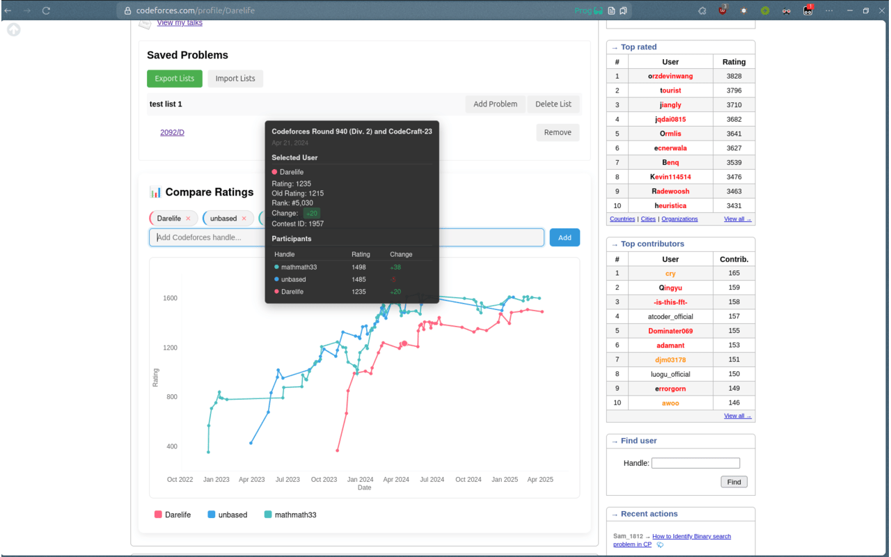Screen dimensions: 891x557
Task: Open View all under Top contributors
Action: click(737, 415)
